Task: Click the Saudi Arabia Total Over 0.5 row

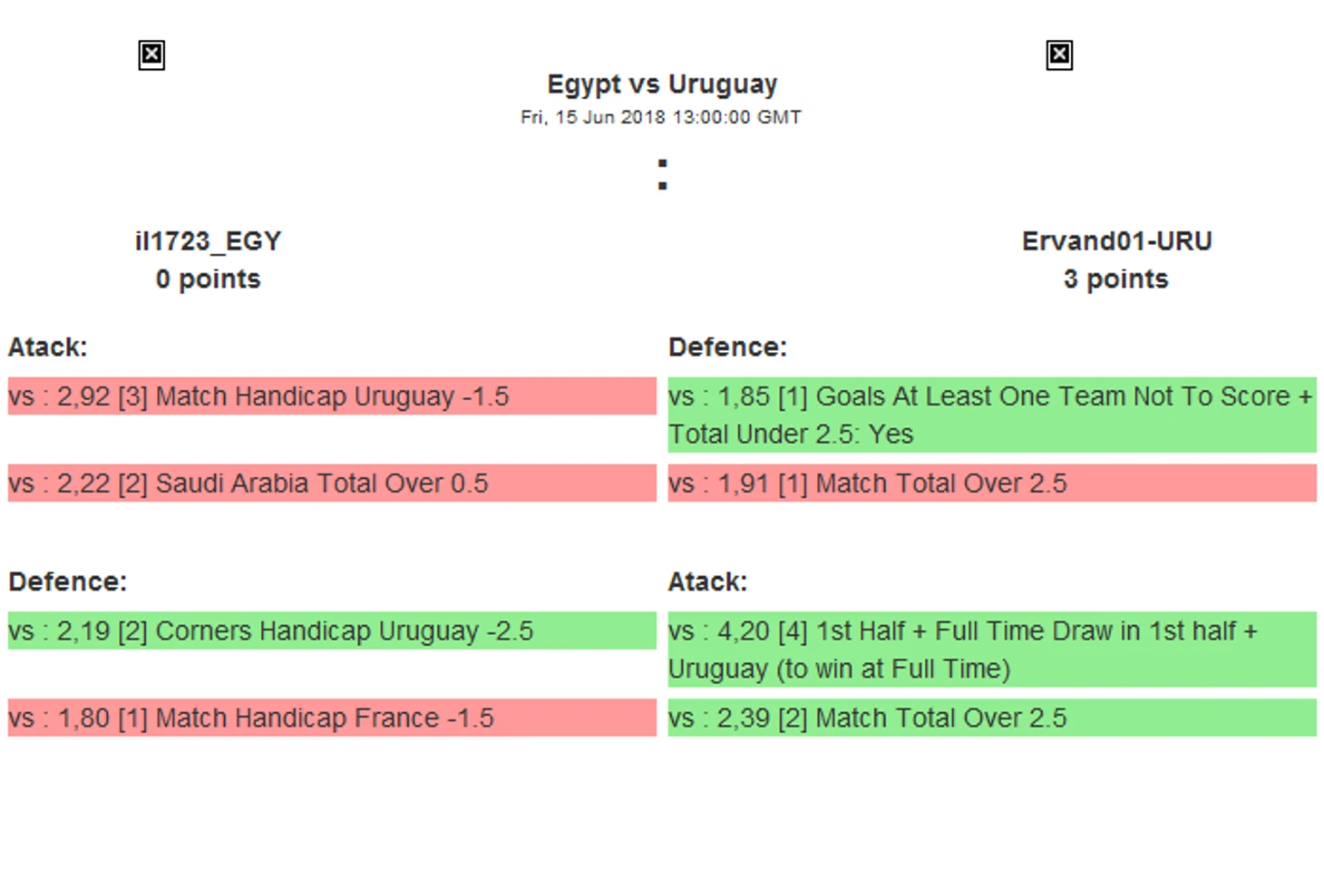Action: point(332,484)
